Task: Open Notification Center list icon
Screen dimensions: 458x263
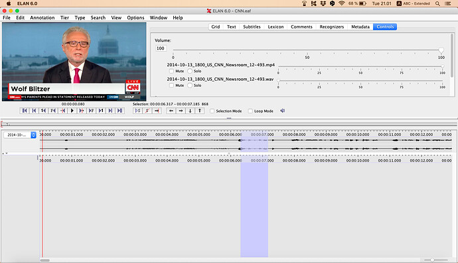Action: (447, 3)
